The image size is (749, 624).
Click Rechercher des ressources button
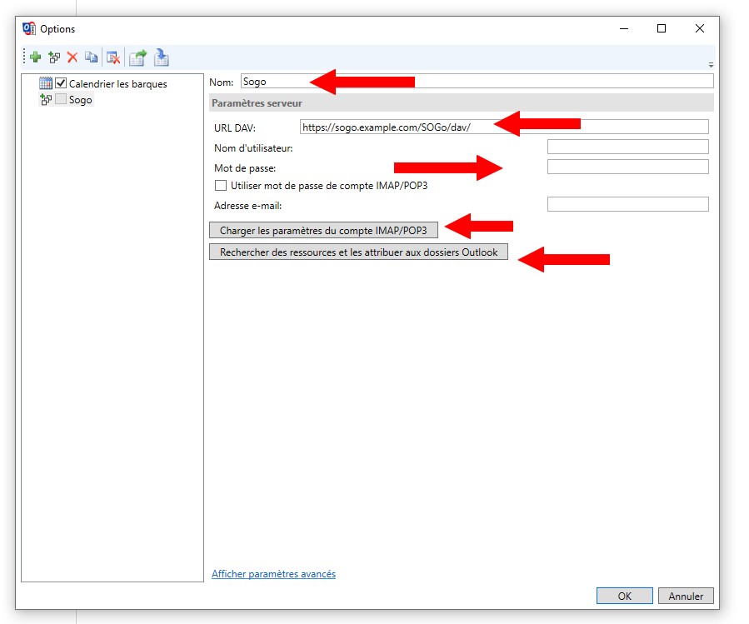coord(358,252)
